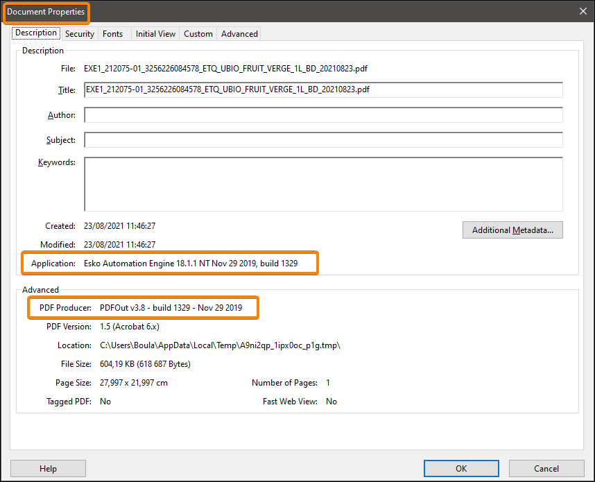
Task: Click the Keywords text box
Action: point(322,183)
